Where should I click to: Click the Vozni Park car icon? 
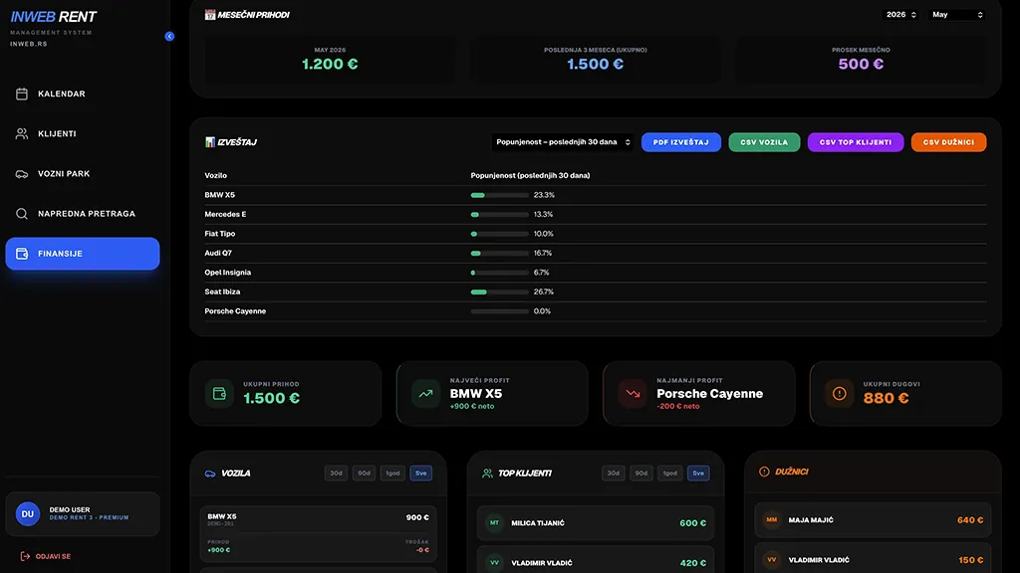tap(22, 174)
